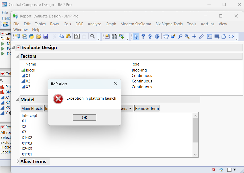Click OK in JMP Alert dialog
244x173 pixels.
click(x=85, y=117)
